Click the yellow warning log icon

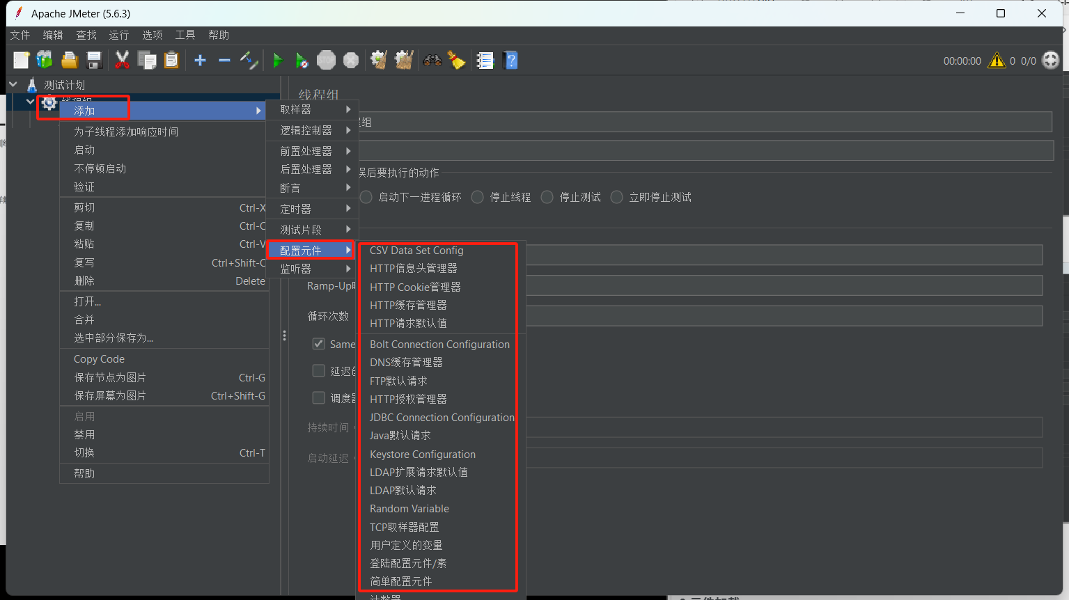[x=997, y=61]
